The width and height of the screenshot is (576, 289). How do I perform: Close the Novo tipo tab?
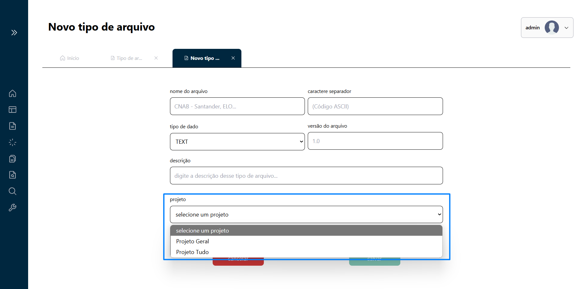(233, 58)
